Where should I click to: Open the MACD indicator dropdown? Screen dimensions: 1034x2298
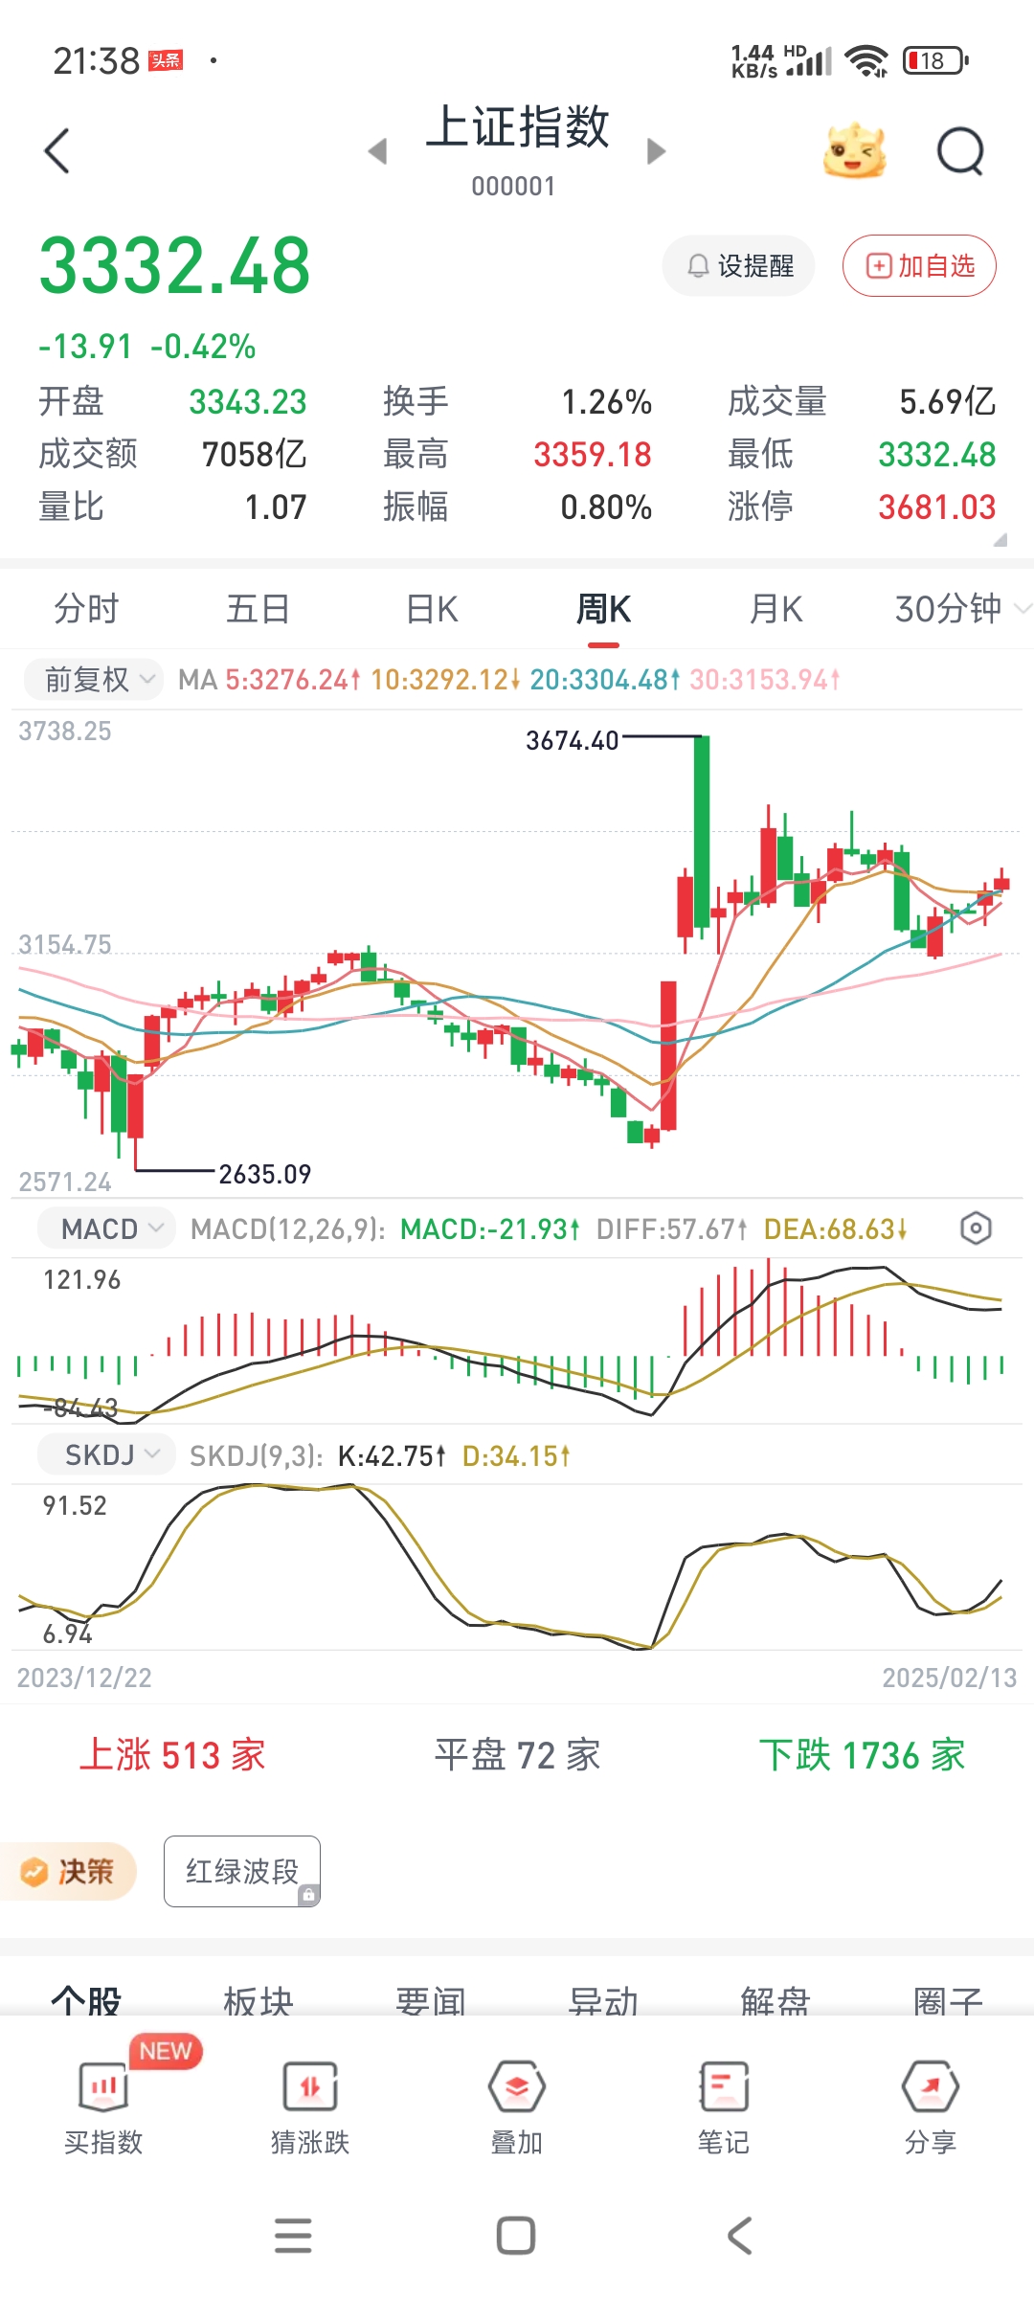[x=106, y=1228]
